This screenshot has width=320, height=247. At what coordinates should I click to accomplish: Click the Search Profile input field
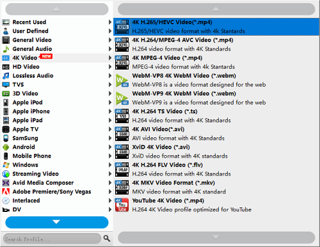click(x=52, y=239)
